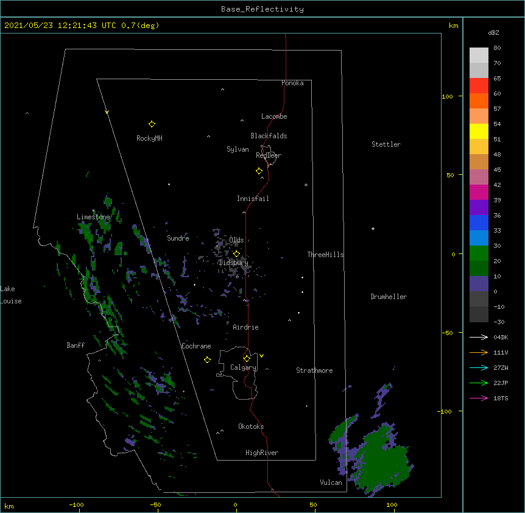Screen dimensions: 525x513
Task: Select the yellow diamond marker inside Calgary outline
Action: [247, 359]
